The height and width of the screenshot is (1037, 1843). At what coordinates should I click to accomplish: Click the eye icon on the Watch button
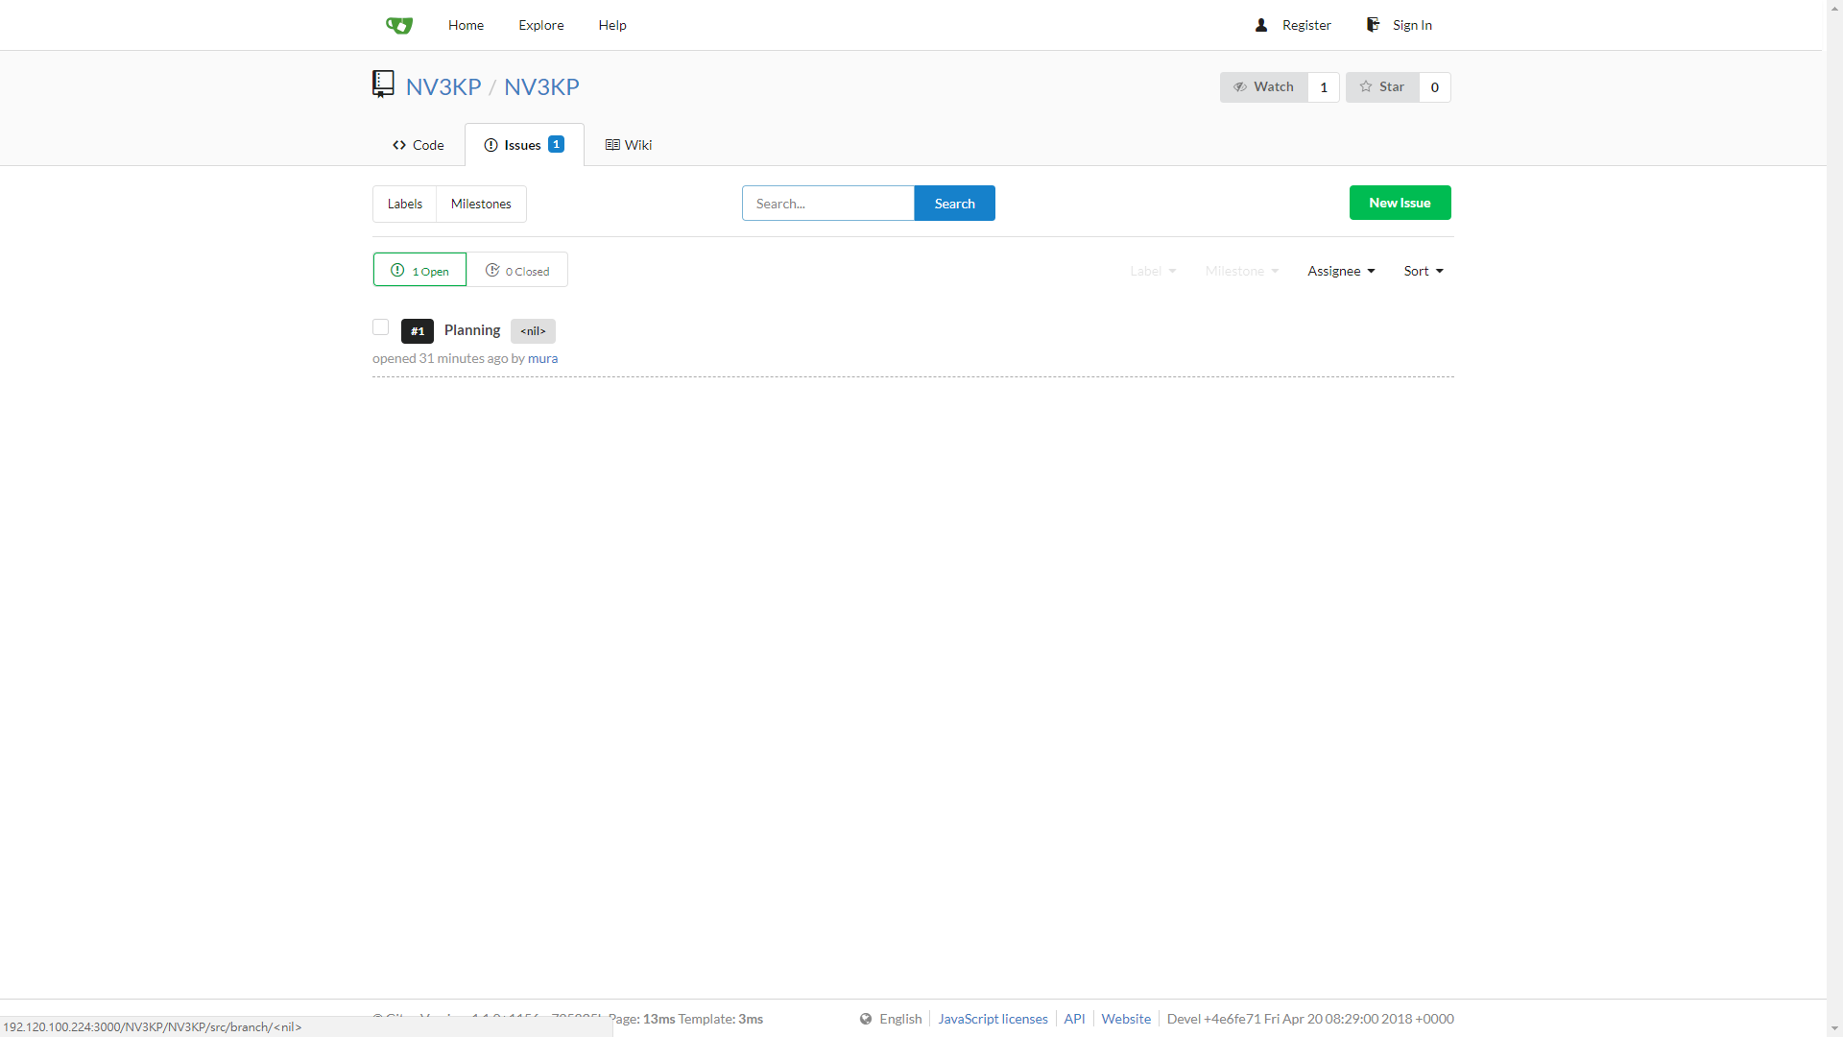click(x=1239, y=86)
